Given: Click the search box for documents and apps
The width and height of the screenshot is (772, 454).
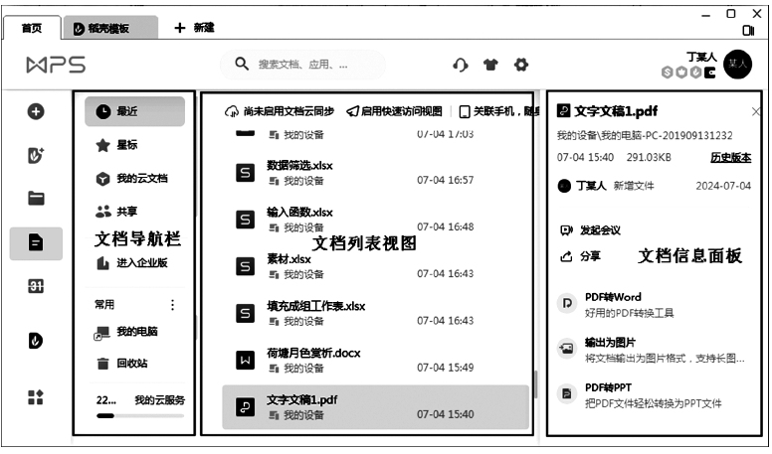Looking at the screenshot, I should coord(303,65).
